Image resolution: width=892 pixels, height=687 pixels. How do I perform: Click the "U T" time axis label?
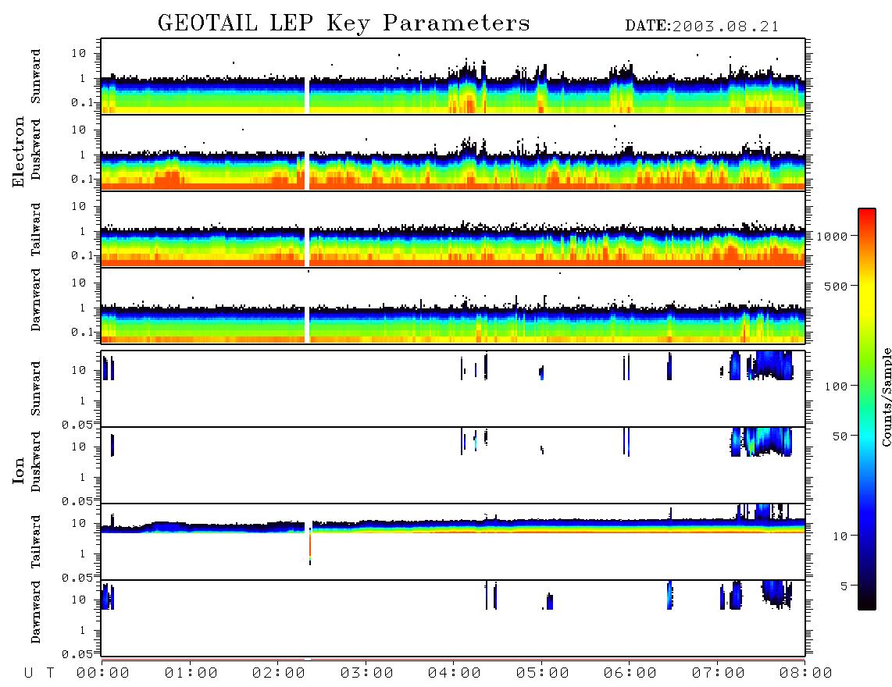(39, 674)
